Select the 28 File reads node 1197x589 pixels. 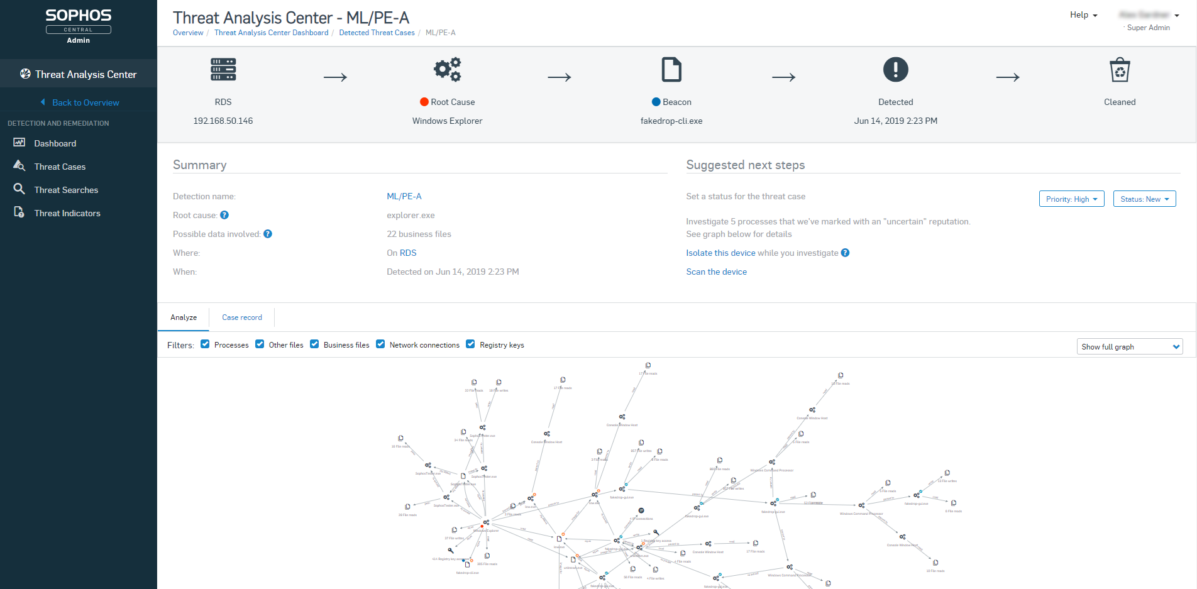(407, 507)
